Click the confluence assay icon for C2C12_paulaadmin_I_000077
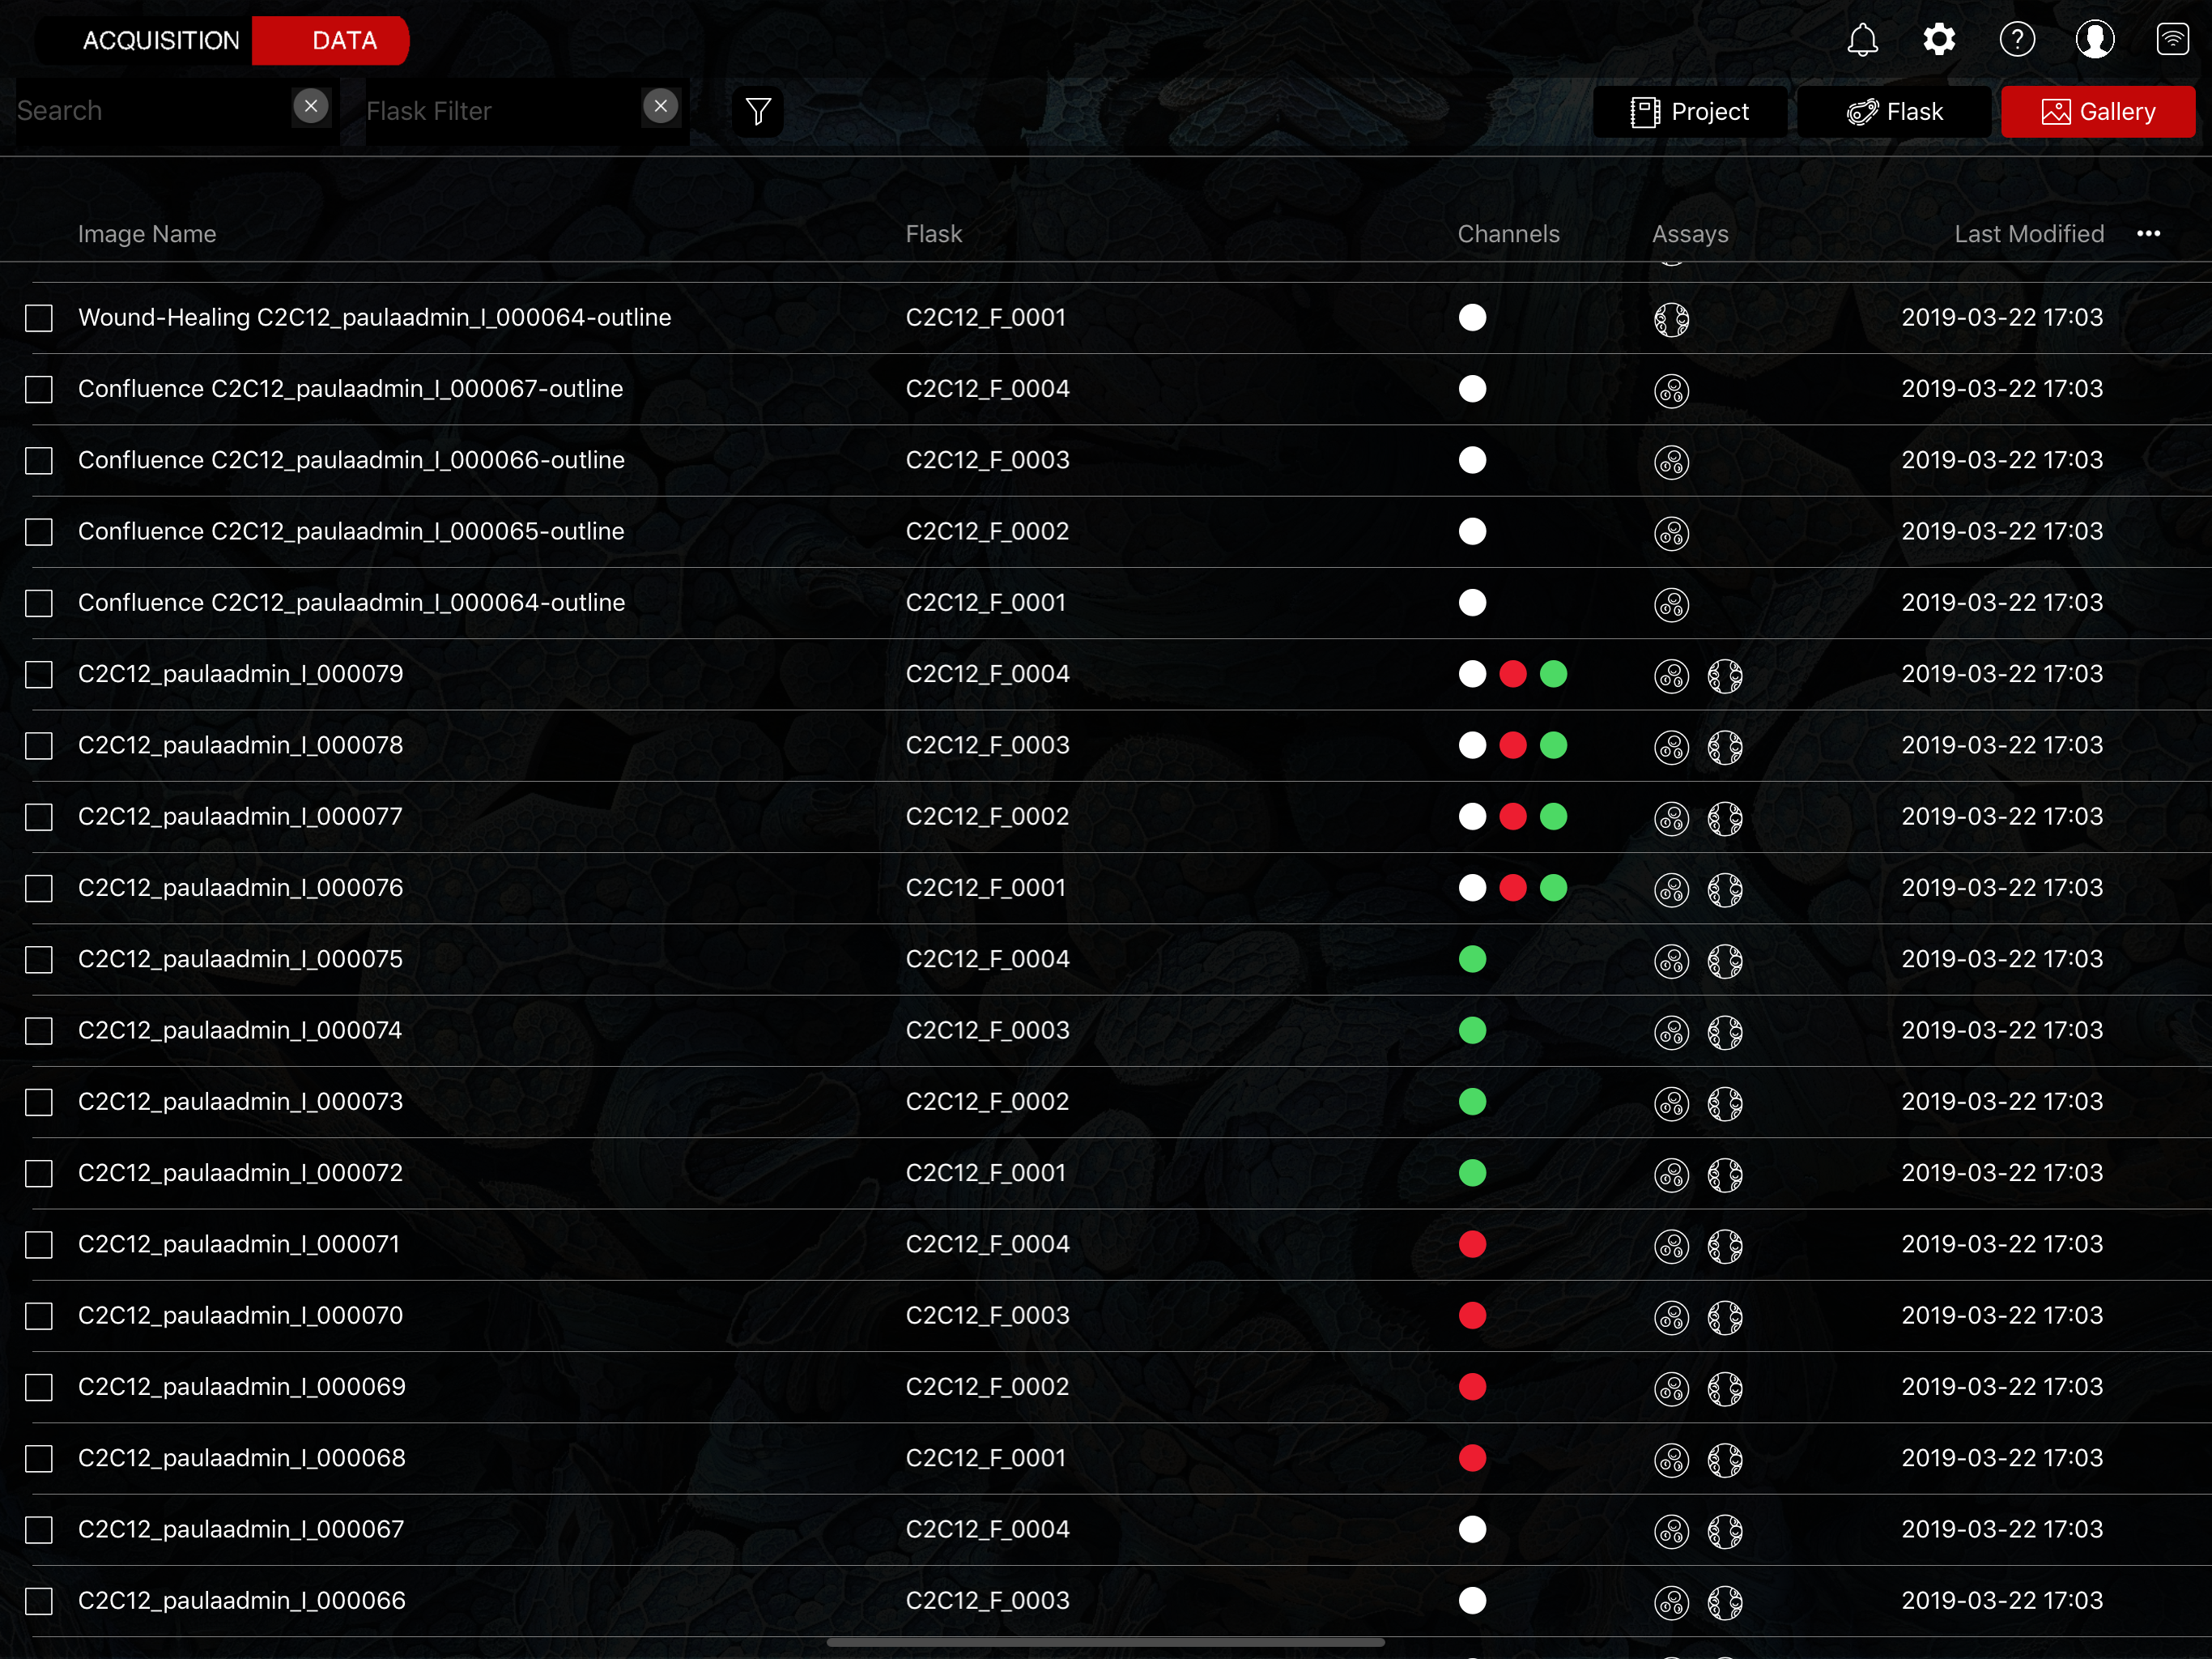The height and width of the screenshot is (1659, 2212). (1671, 818)
